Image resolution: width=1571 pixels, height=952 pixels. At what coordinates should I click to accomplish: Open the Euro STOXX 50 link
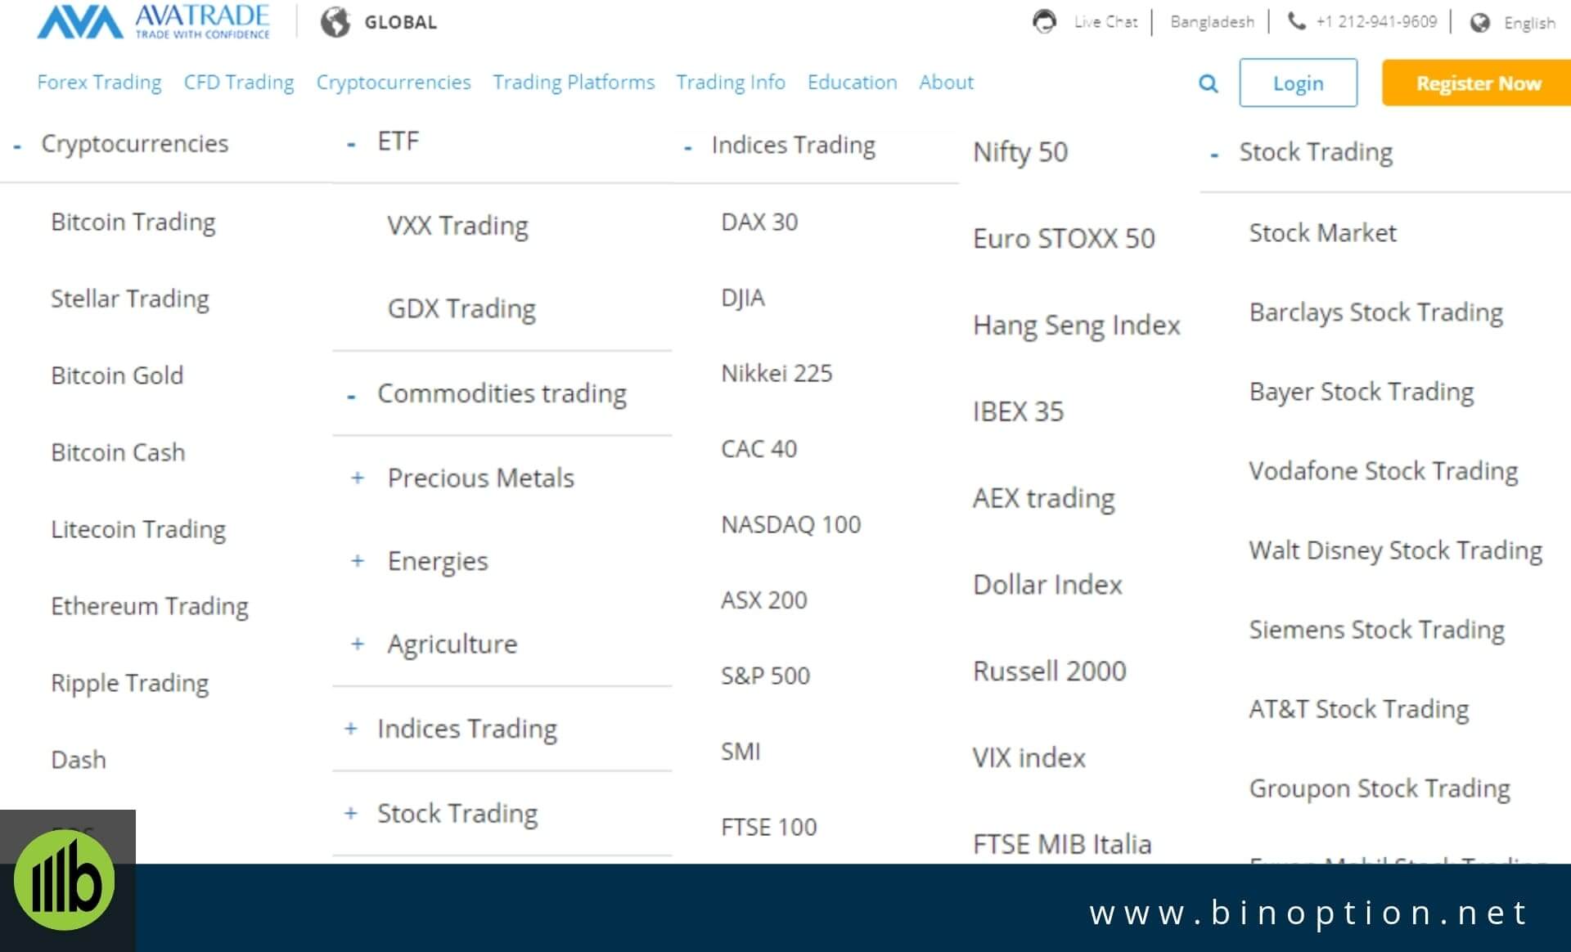click(x=1064, y=239)
